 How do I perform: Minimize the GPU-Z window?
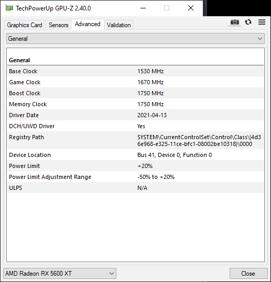[x=143, y=8]
